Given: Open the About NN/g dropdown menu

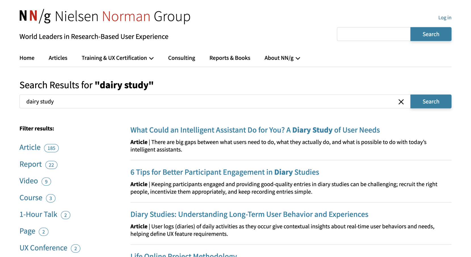Looking at the screenshot, I should 282,58.
